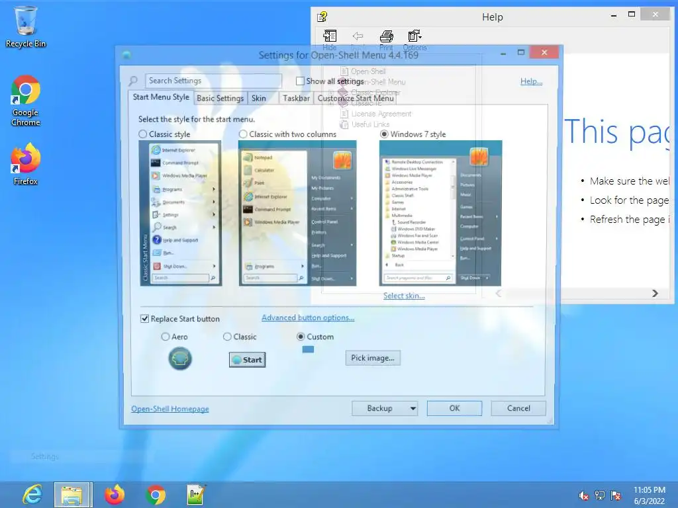Click the Aero start button image
The image size is (678, 508).
point(180,359)
